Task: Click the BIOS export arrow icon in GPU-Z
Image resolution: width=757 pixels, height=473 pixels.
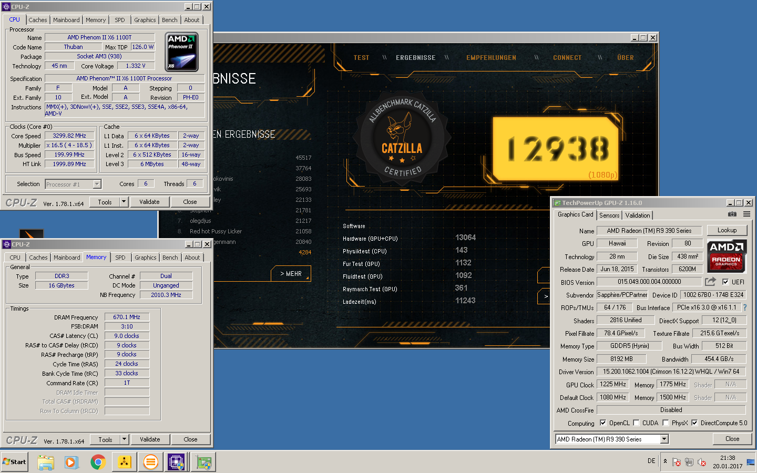Action: [x=710, y=282]
